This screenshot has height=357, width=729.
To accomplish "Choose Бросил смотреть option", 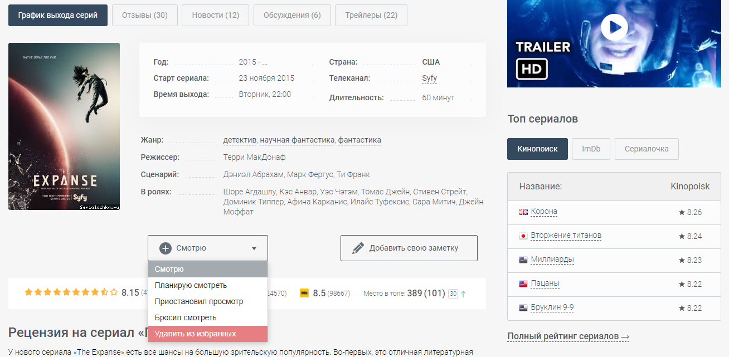I will (208, 318).
